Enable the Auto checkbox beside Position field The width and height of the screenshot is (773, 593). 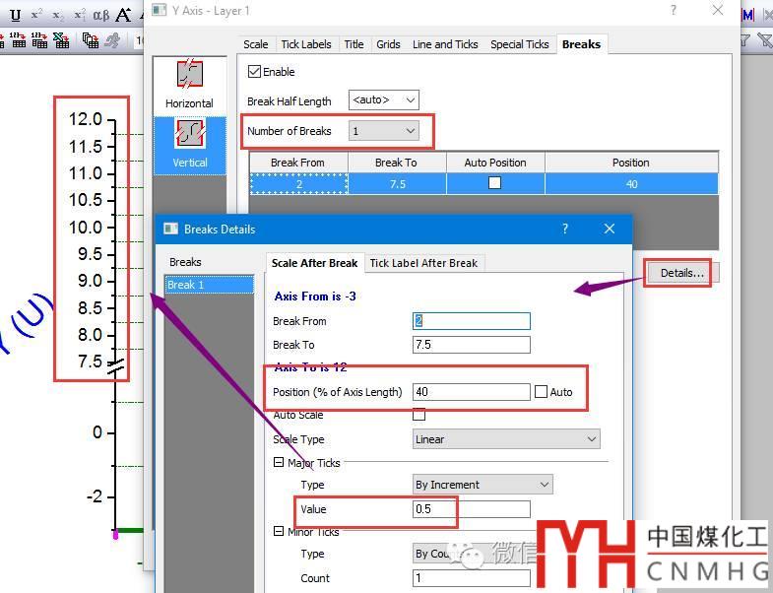click(541, 392)
